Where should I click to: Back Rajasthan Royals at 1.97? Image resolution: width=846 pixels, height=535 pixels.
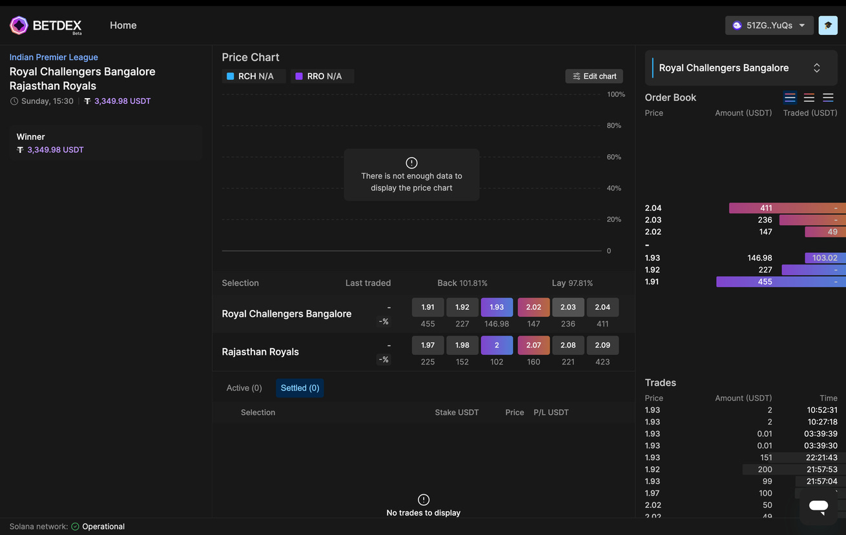(x=428, y=345)
